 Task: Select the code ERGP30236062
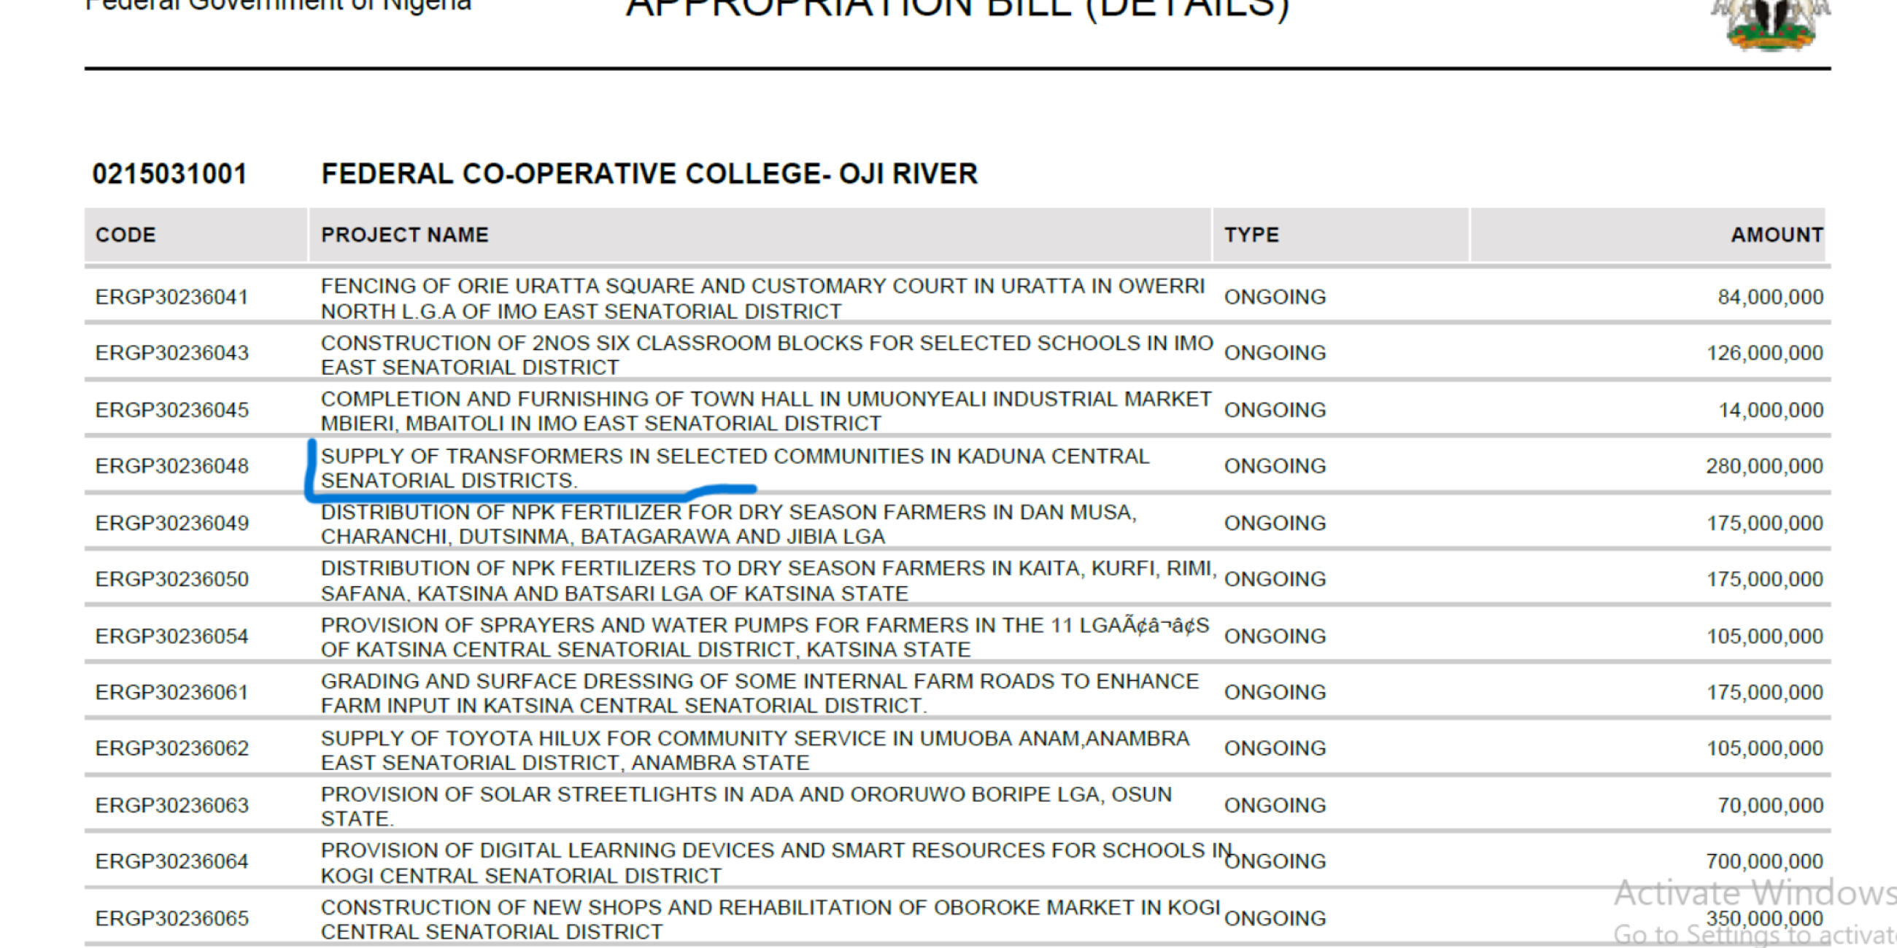(172, 748)
